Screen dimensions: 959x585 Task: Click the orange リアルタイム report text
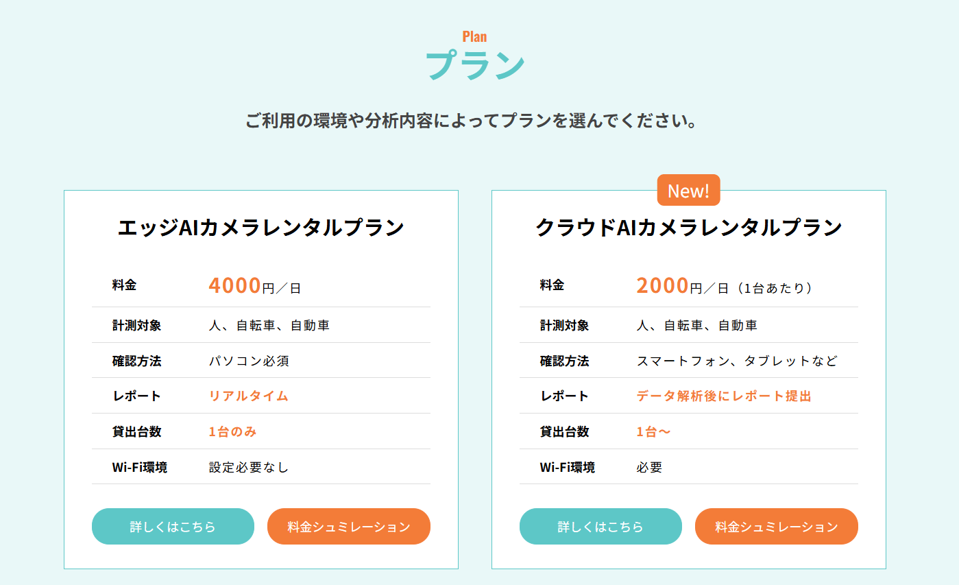248,396
